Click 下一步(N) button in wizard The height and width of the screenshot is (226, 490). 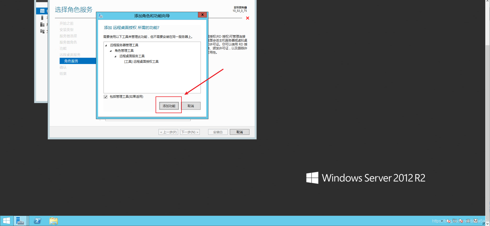190,132
